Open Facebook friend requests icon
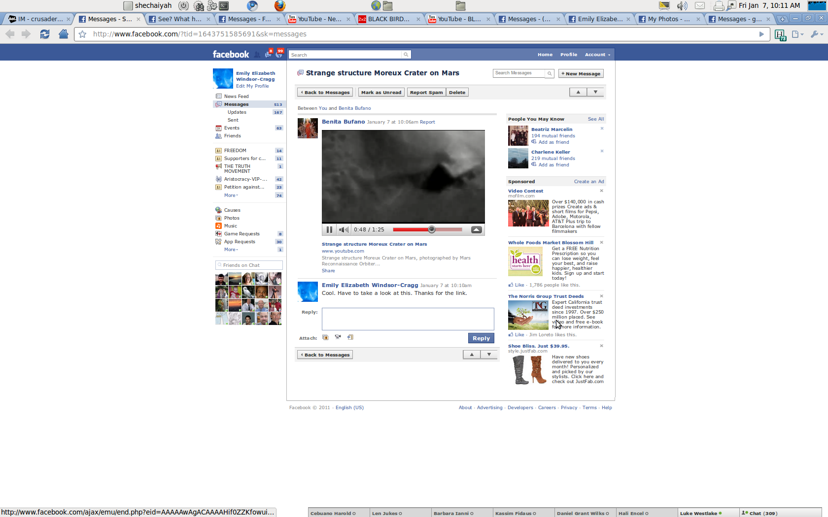The image size is (828, 517). pos(257,55)
